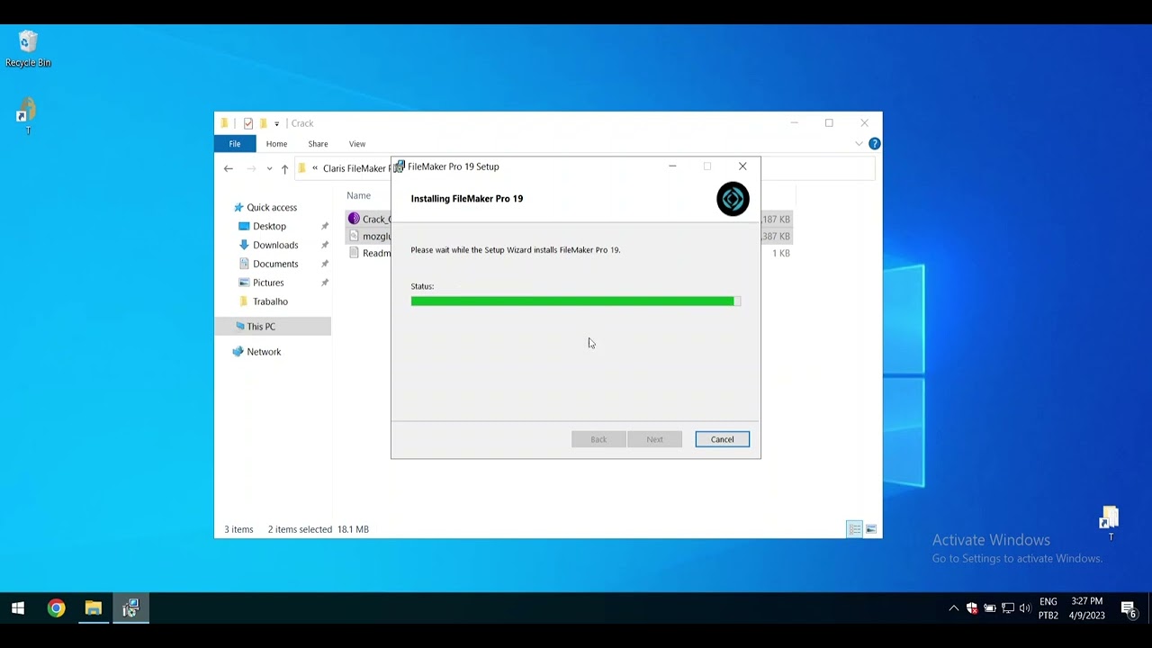Click the installation status progress bar
Image resolution: width=1152 pixels, height=648 pixels.
[576, 301]
